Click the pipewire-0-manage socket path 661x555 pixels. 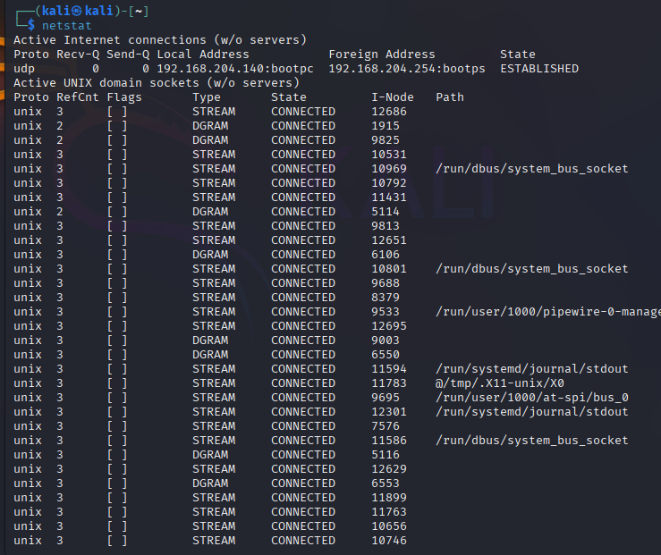click(547, 312)
